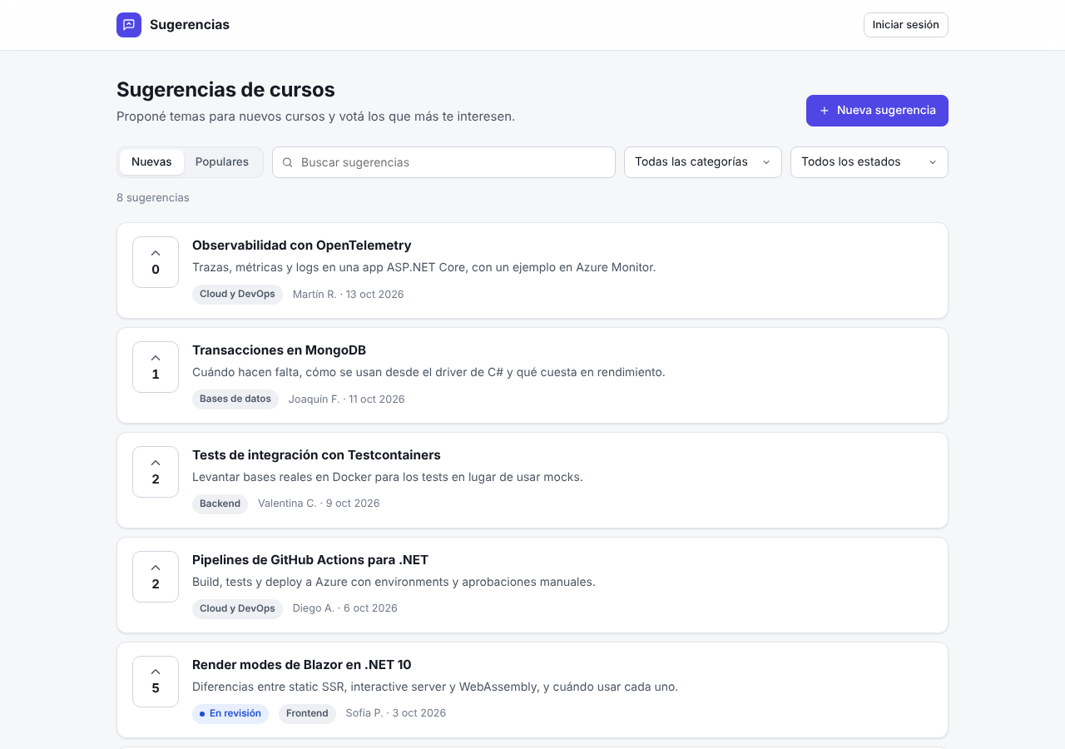Click description starting with Diferencias entre static SSR
The image size is (1065, 749).
click(435, 687)
